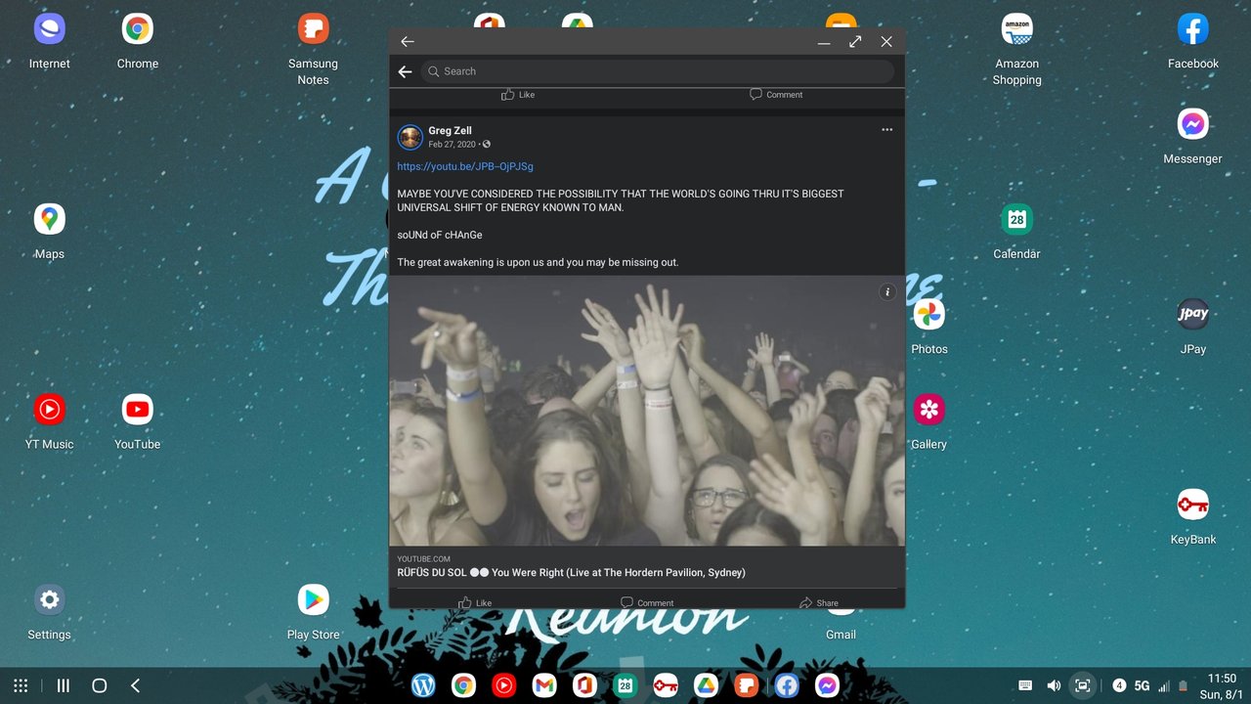This screenshot has height=704, width=1251.
Task: Open volume control in the system tray
Action: [1054, 686]
